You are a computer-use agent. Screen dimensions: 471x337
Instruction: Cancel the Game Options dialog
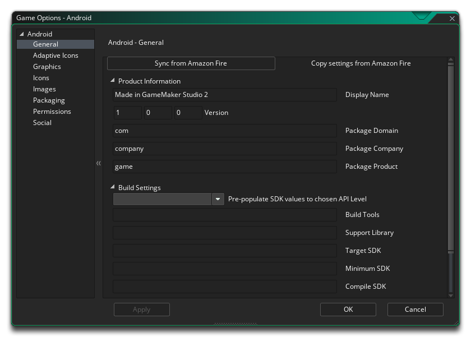415,309
